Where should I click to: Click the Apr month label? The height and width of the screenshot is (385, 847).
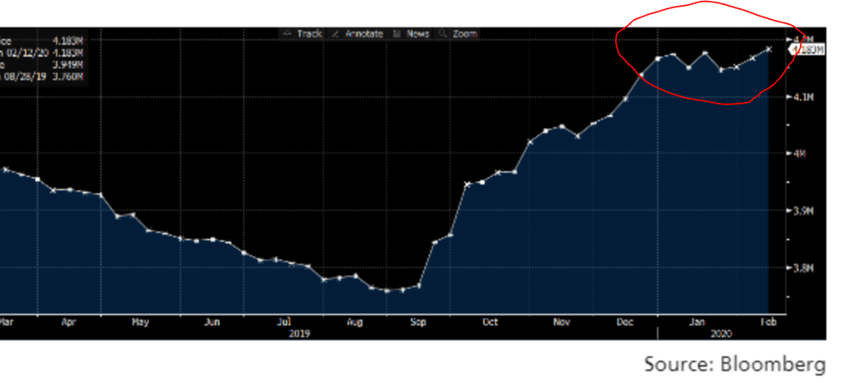(x=69, y=322)
